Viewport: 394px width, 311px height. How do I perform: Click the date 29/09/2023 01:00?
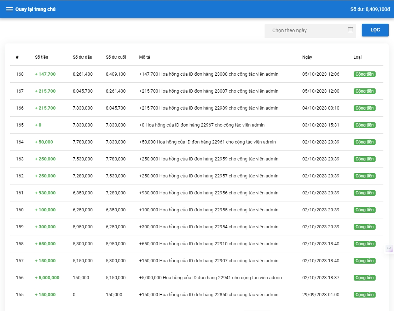320,295
